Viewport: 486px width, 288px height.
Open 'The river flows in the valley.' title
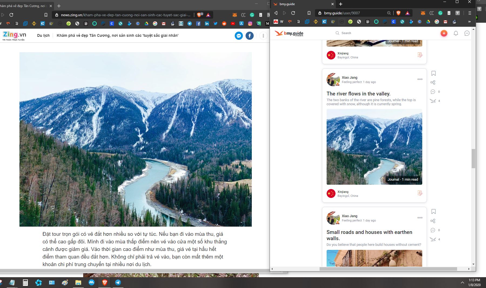[358, 94]
